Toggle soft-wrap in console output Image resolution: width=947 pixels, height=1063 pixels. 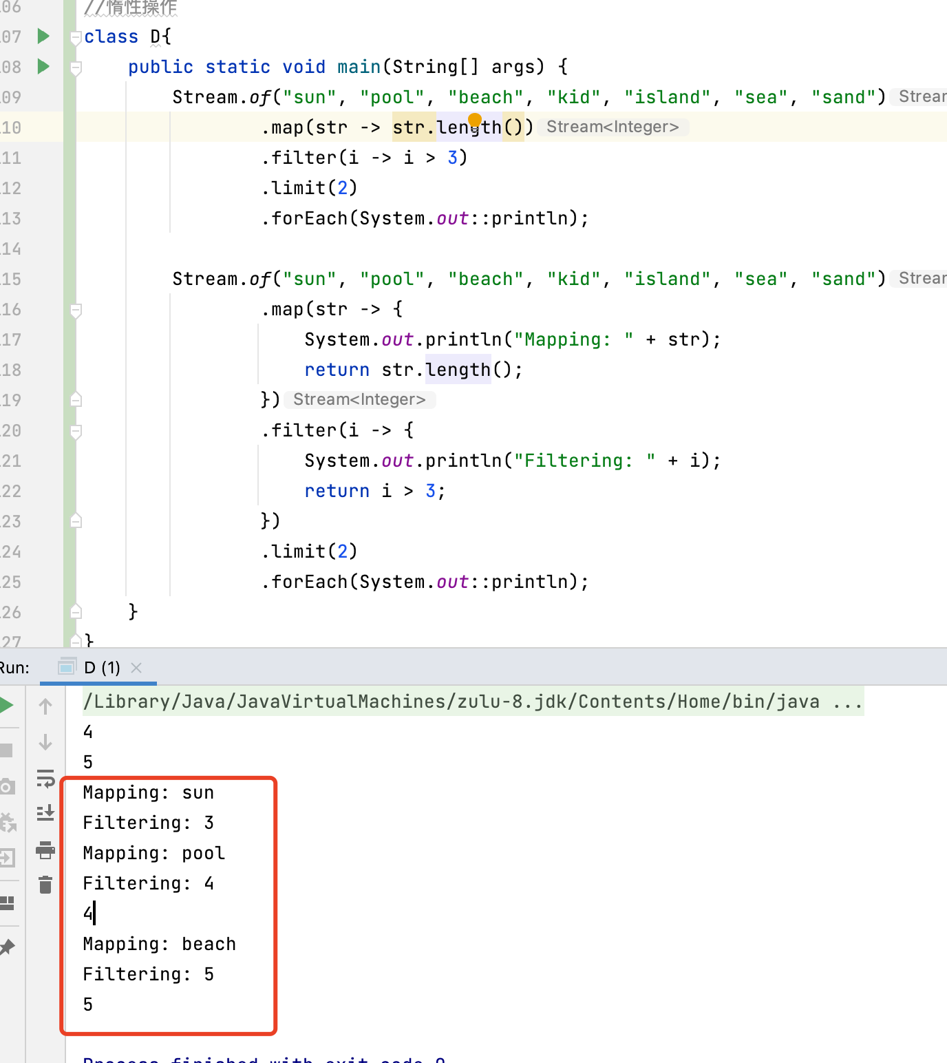[45, 778]
